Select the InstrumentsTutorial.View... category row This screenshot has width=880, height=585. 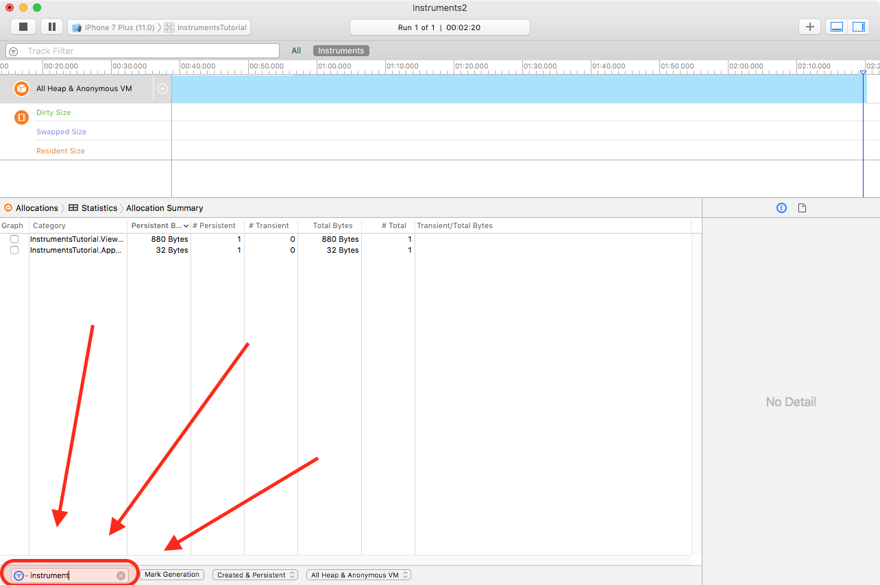click(x=77, y=239)
